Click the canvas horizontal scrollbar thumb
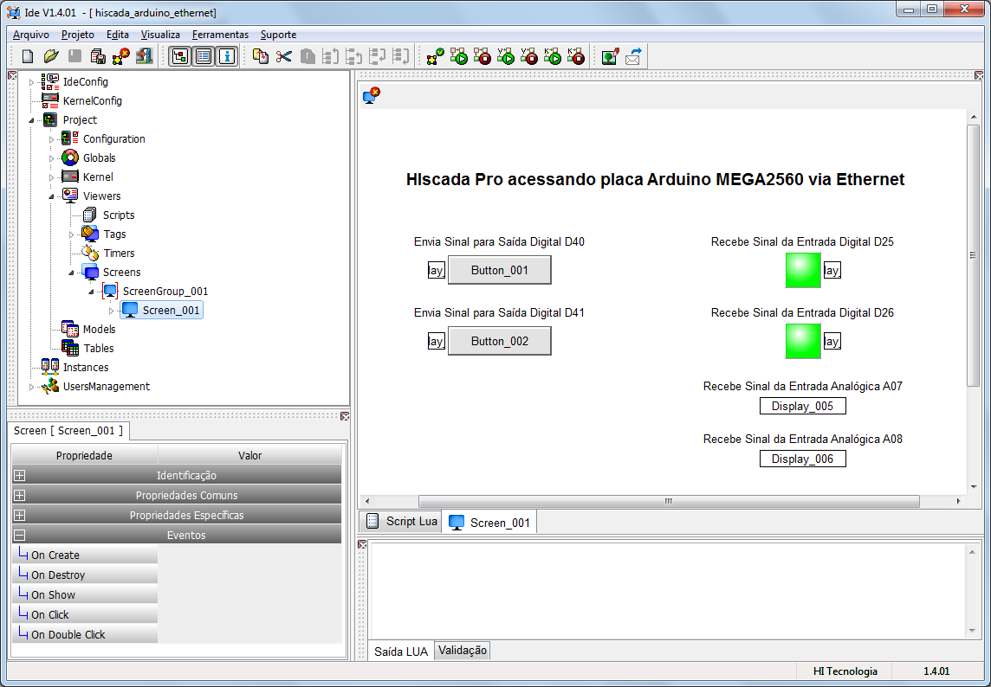The width and height of the screenshot is (991, 687). [x=669, y=501]
